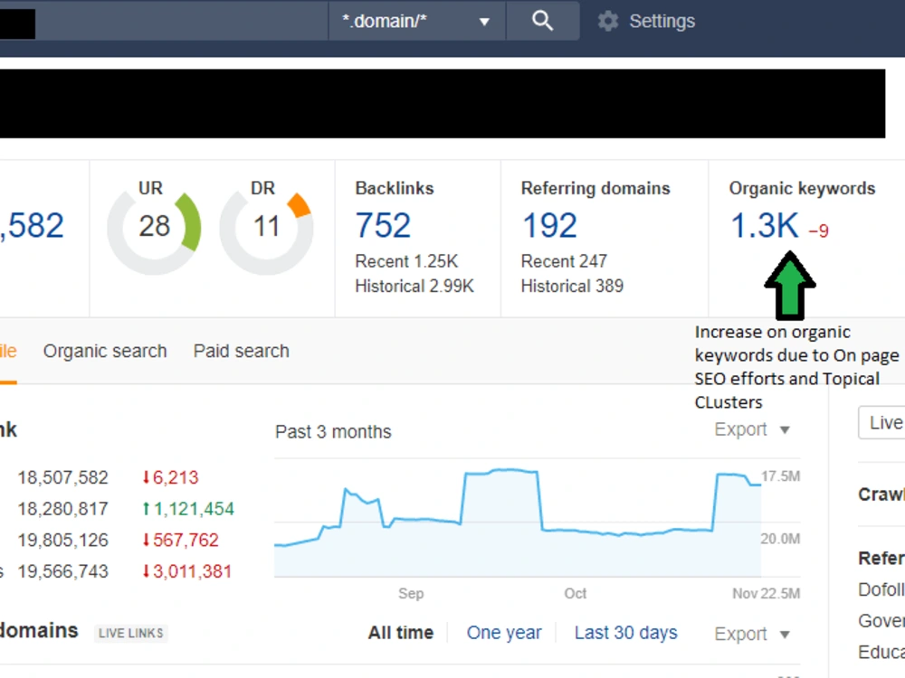
Task: Click Historical 2.99K backlinks
Action: coord(414,286)
